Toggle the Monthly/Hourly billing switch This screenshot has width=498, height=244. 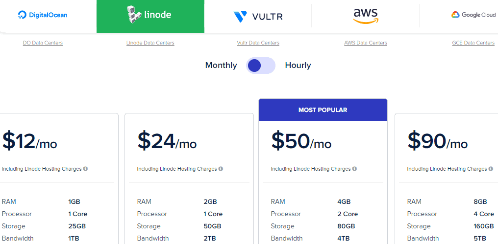tap(261, 66)
